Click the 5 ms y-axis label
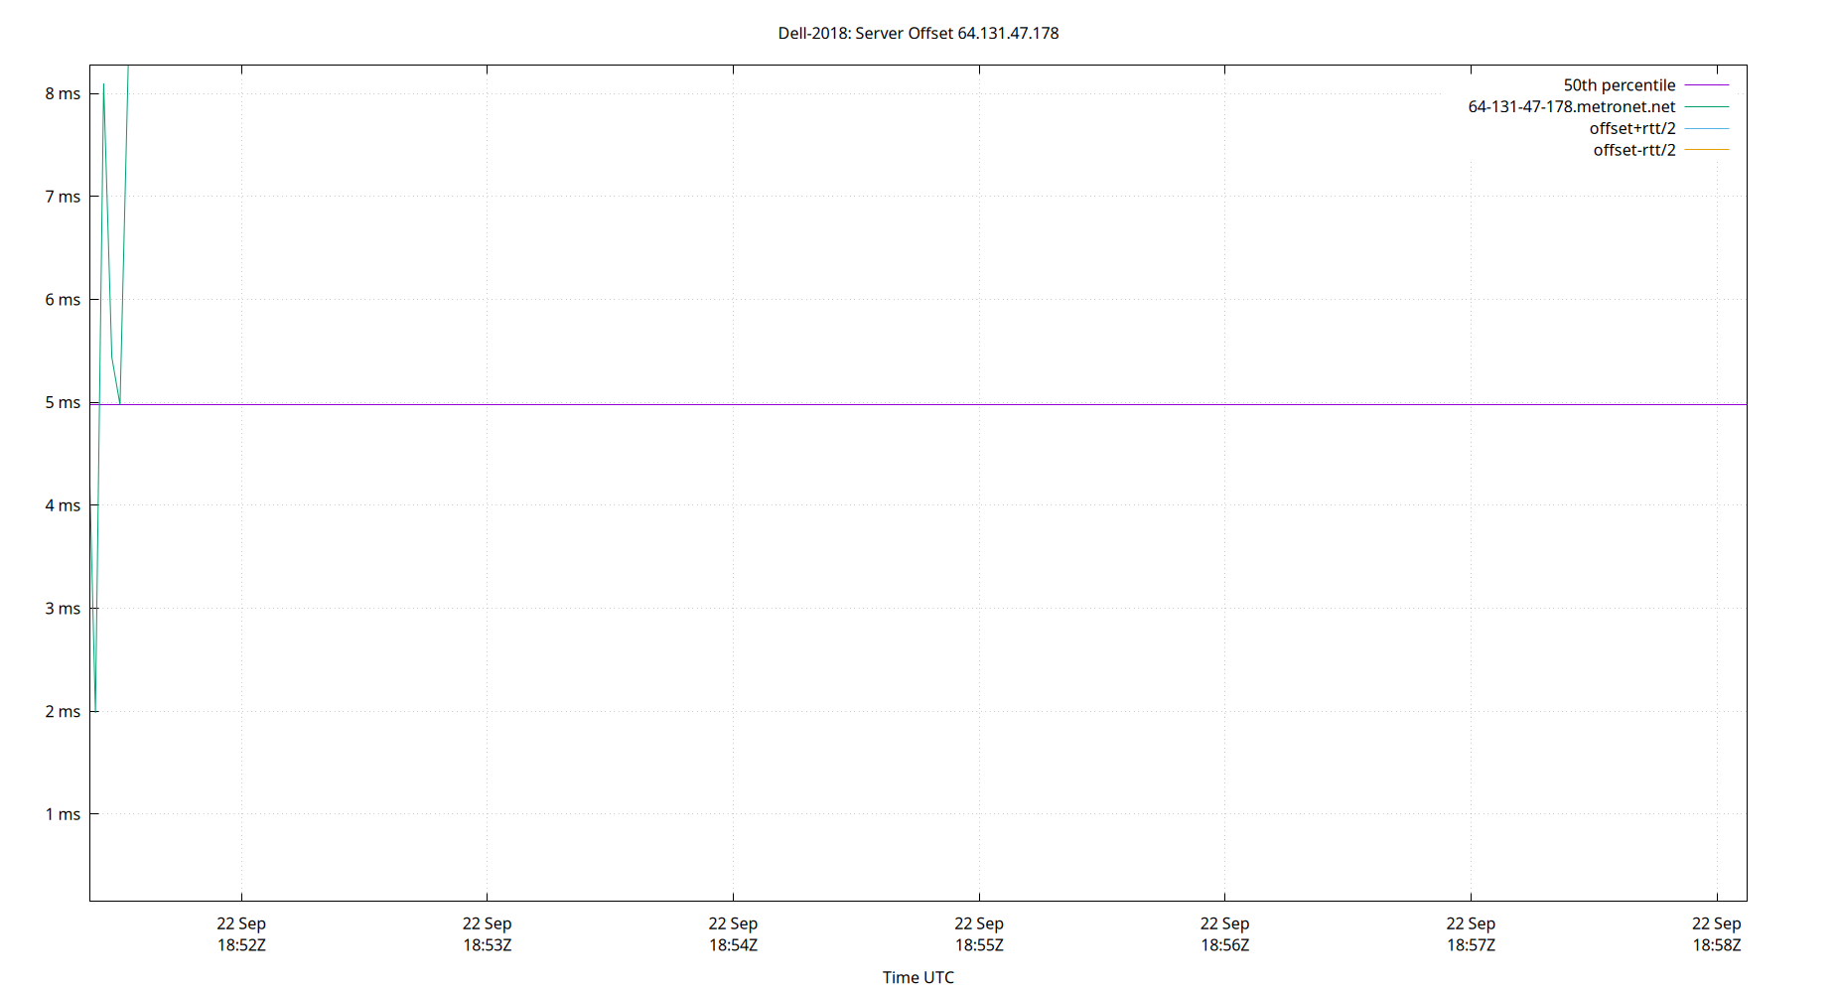Viewport: 1837px width, 993px height. (x=63, y=403)
